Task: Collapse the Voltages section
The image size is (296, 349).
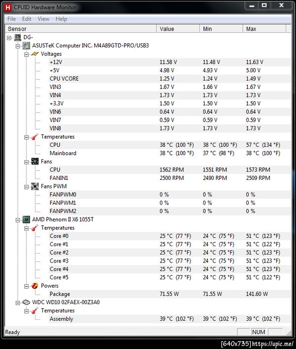Action: 27,54
